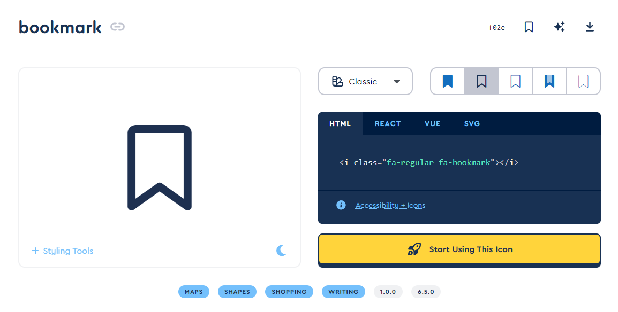Switch to the SVG code tab
This screenshot has width=618, height=312.
472,123
